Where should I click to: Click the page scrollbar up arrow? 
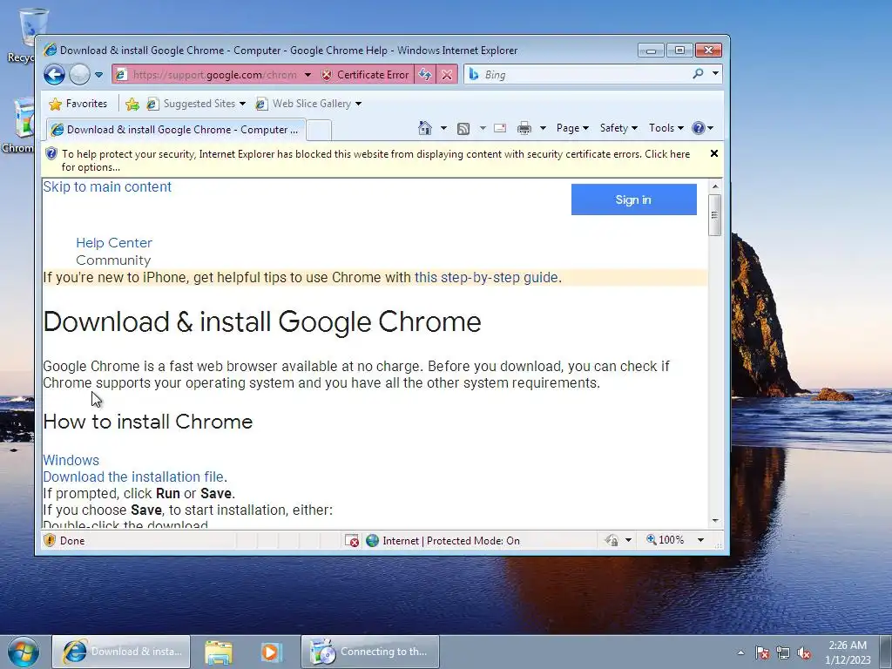715,186
